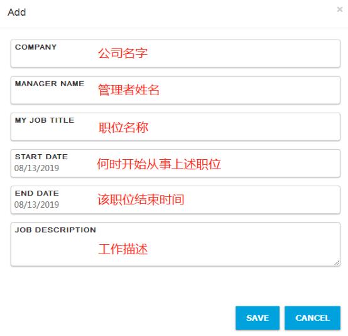Viewport: 348px width, 336px height.
Task: Save the new job entry
Action: (258, 318)
